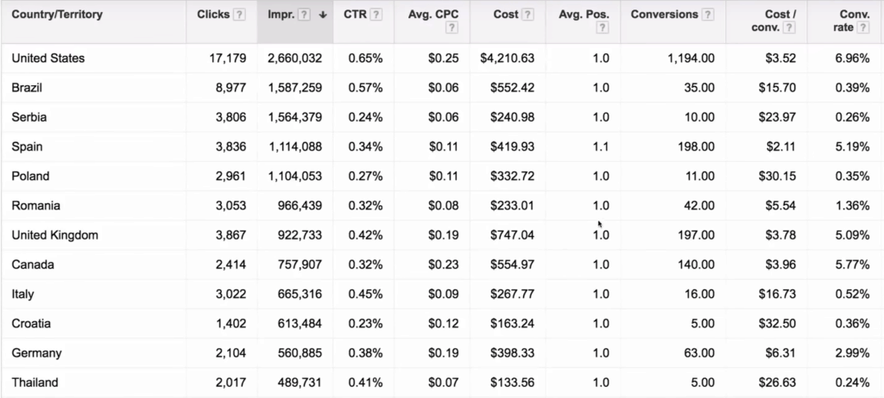Click United States cost $4,210.63
This screenshot has width=884, height=398.
pyautogui.click(x=508, y=58)
